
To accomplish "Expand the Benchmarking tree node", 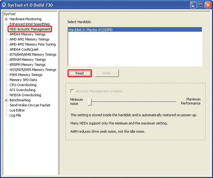I will [x=6, y=100].
